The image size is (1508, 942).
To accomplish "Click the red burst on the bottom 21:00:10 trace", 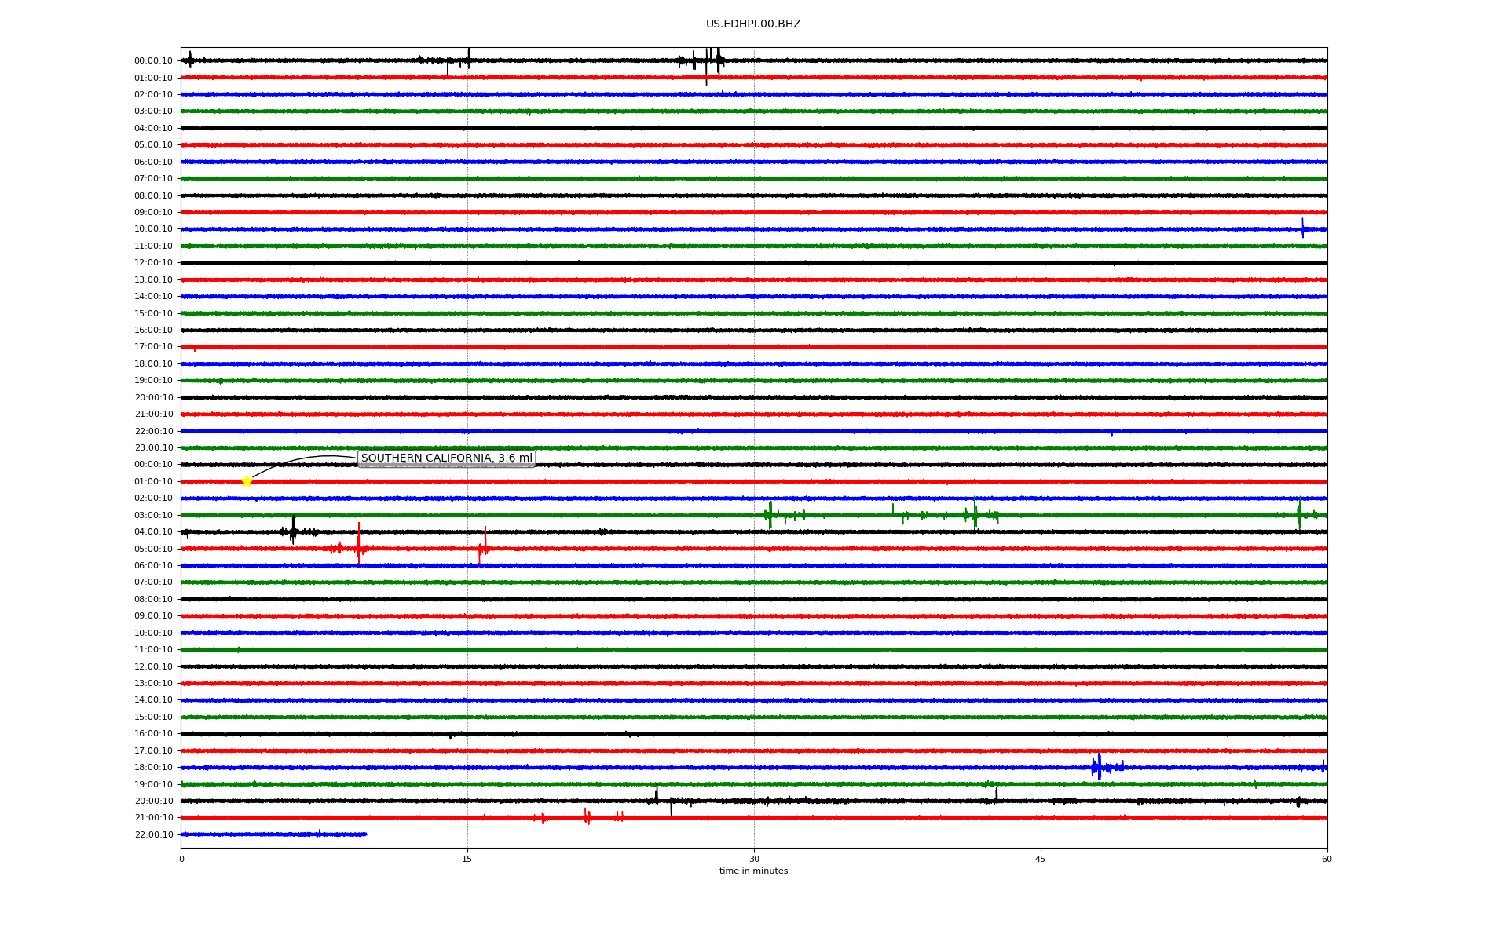I will tap(587, 817).
